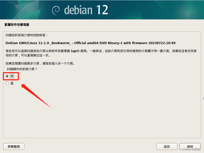Click the 扫描您的安装介质时找到标签 line

click(x=27, y=35)
